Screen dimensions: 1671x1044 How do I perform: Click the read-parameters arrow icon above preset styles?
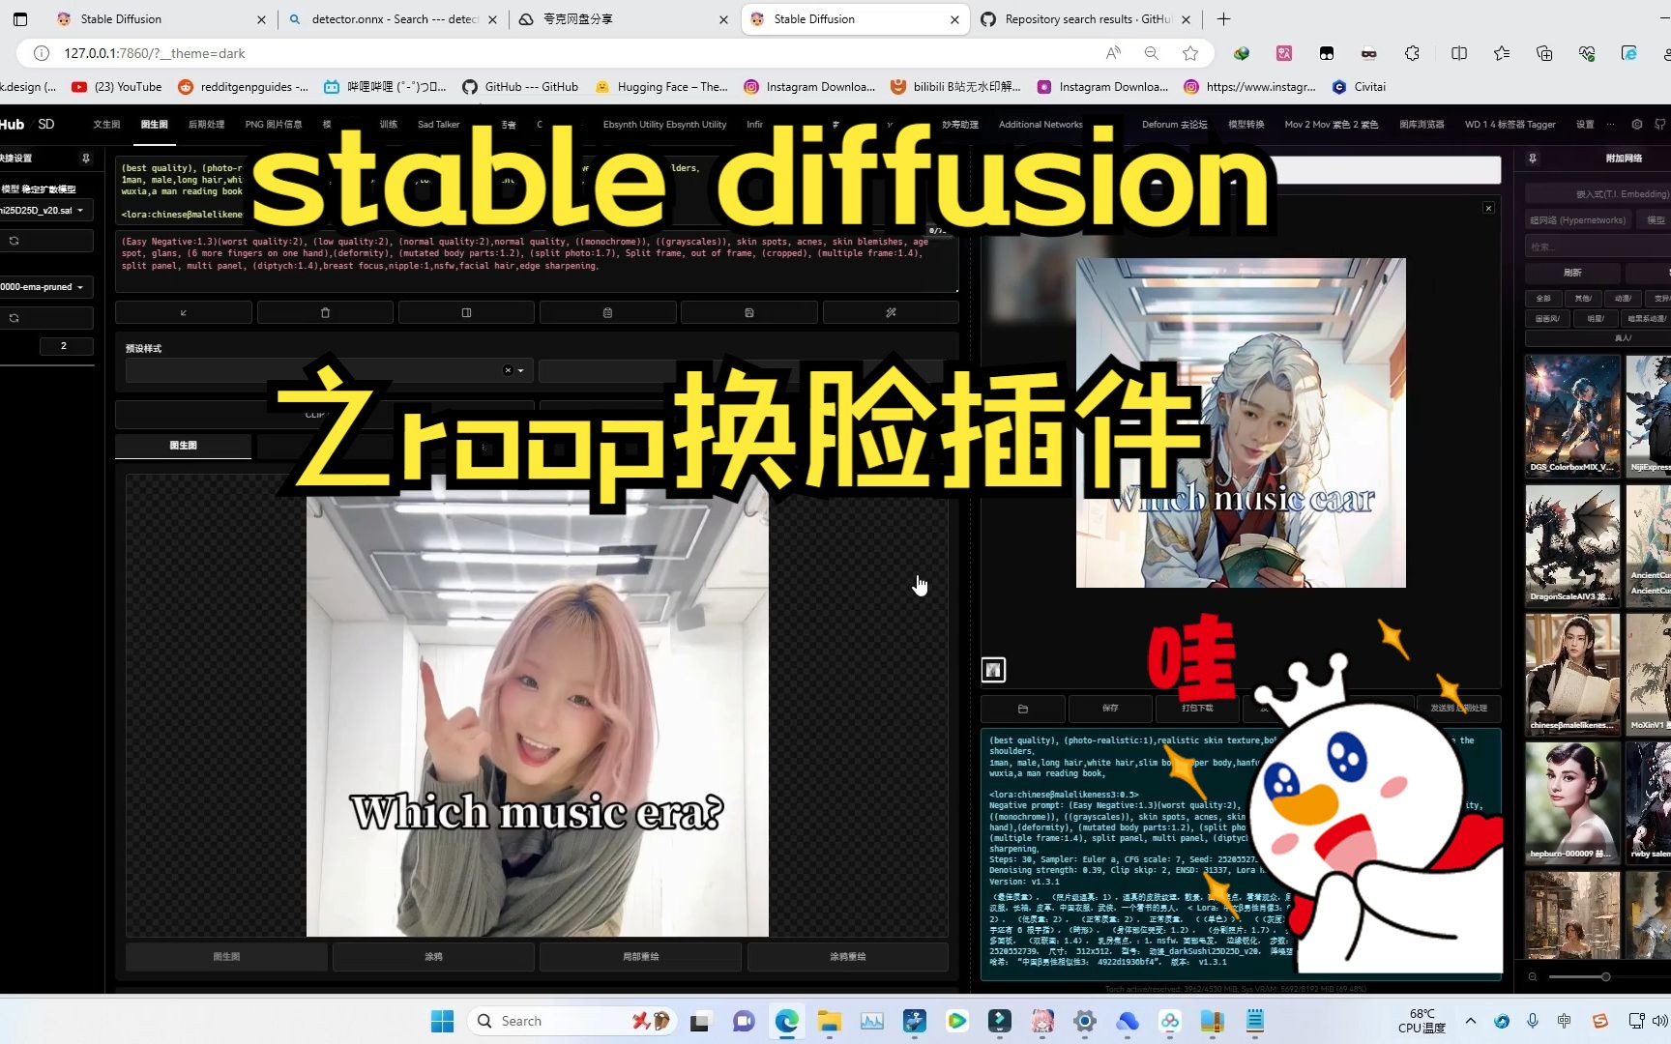click(x=184, y=312)
